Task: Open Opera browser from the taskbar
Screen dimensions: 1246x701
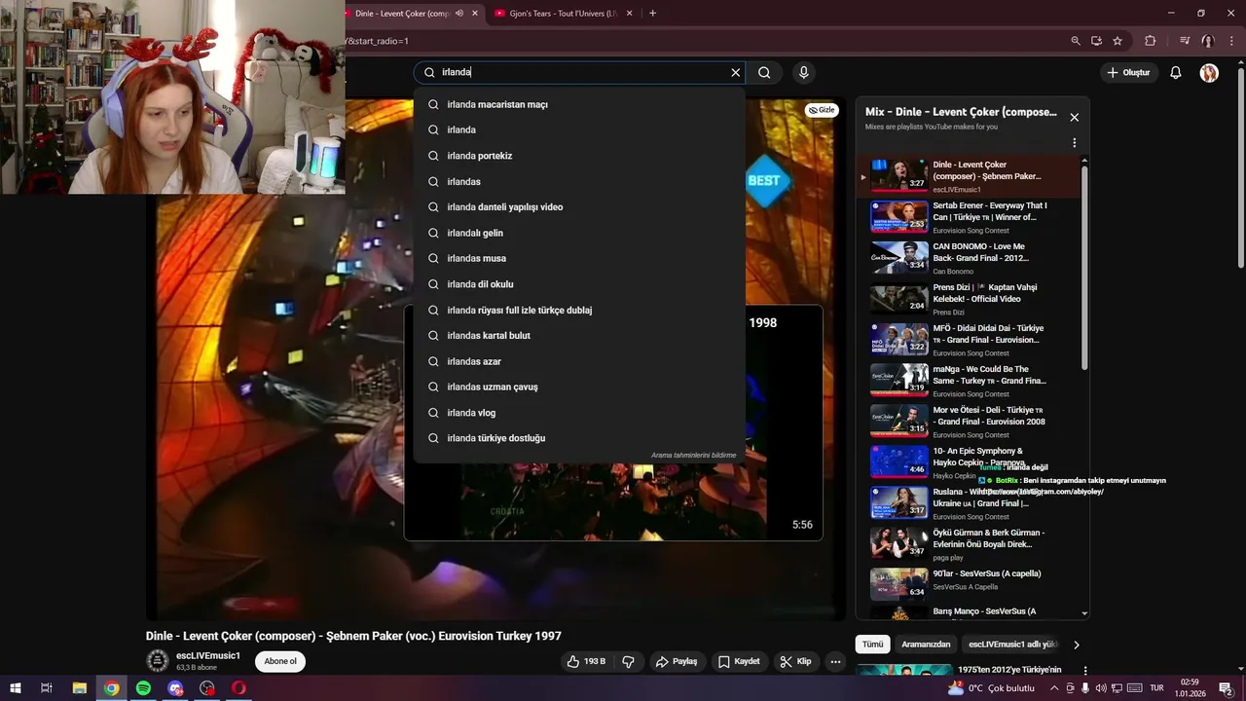Action: (238, 688)
